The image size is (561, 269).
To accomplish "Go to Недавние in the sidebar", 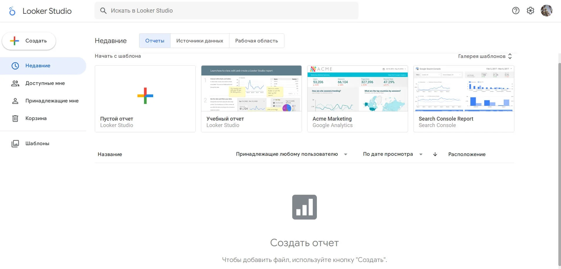I will [x=38, y=66].
